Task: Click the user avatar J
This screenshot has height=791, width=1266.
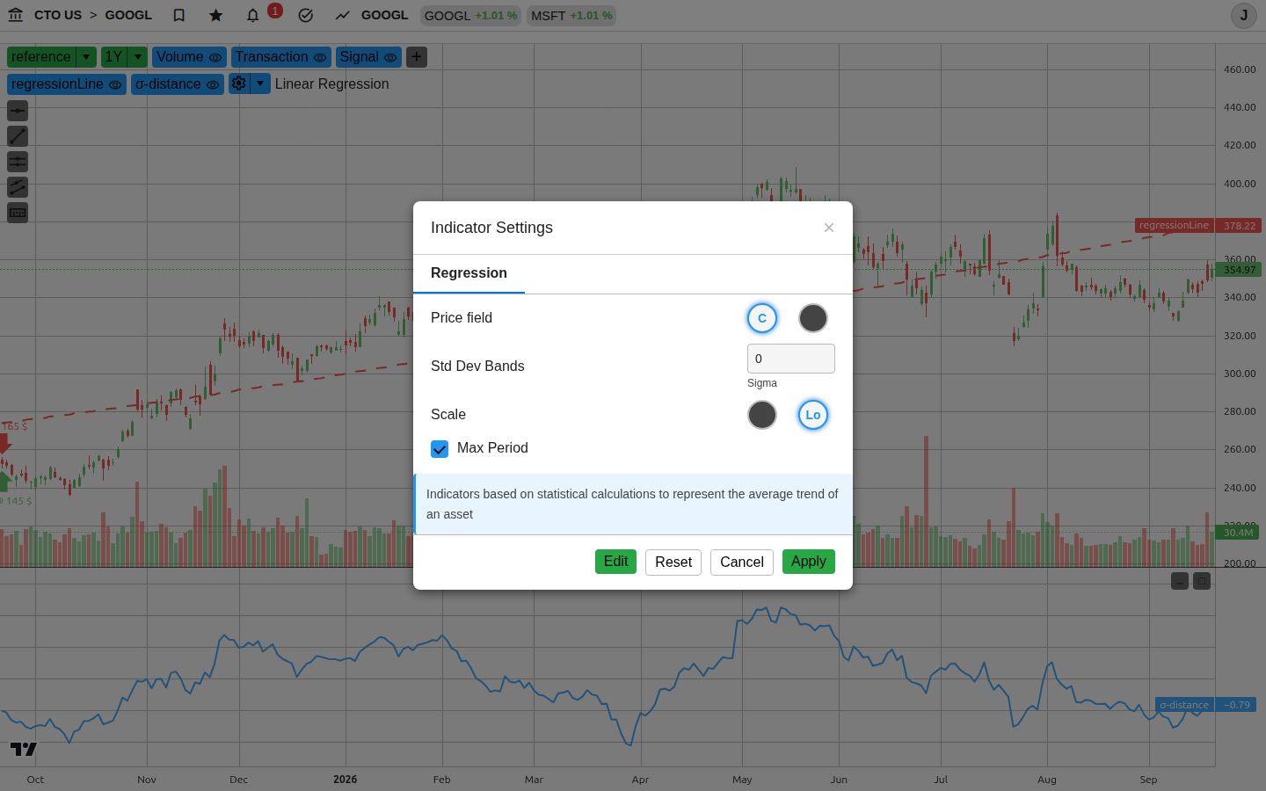Action: (1244, 16)
